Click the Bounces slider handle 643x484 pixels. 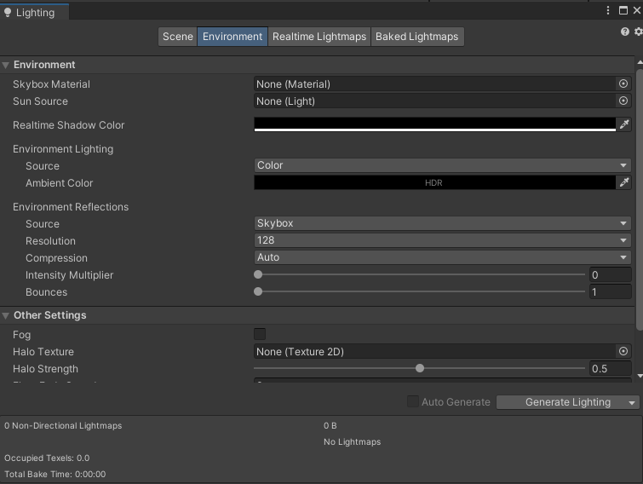click(x=258, y=291)
